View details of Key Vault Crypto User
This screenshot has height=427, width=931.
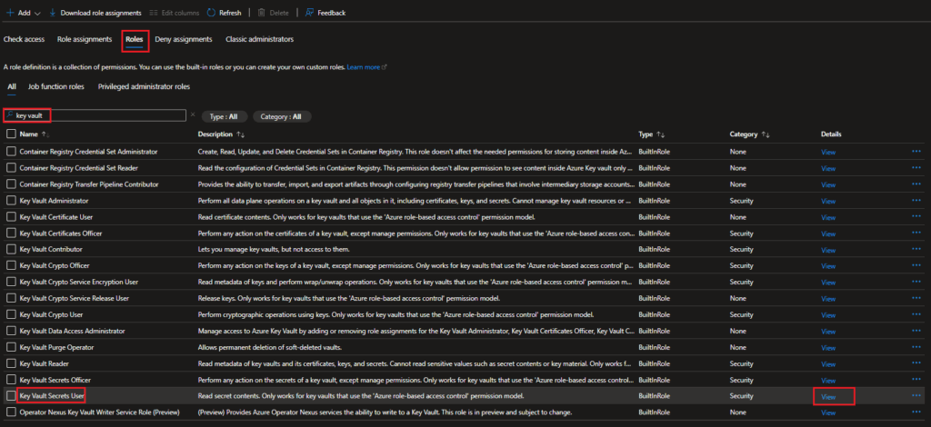coord(827,315)
